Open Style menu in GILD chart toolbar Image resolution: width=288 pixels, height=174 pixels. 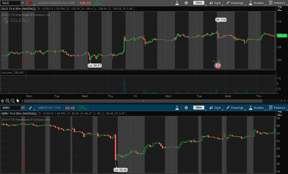(215, 3)
